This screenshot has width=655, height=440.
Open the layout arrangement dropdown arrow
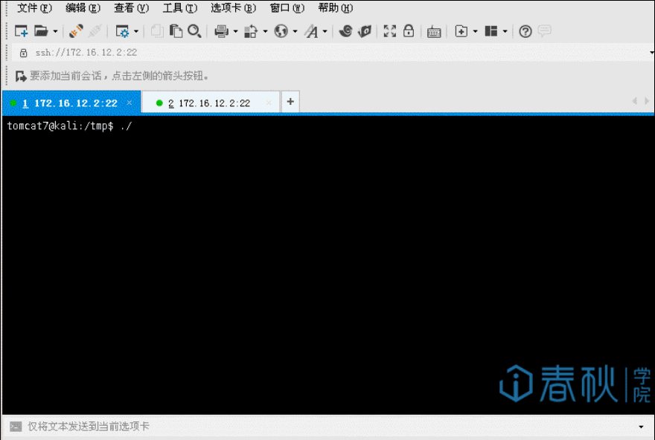(x=505, y=31)
